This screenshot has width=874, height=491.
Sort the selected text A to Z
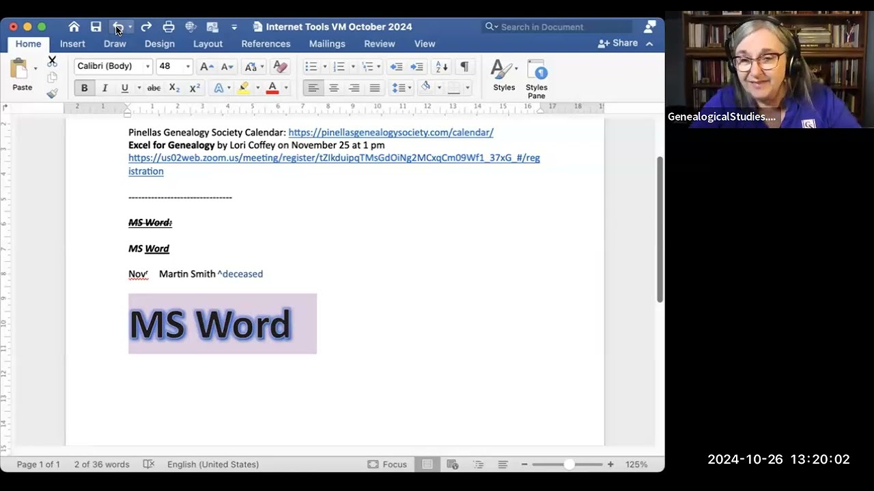[x=442, y=66]
